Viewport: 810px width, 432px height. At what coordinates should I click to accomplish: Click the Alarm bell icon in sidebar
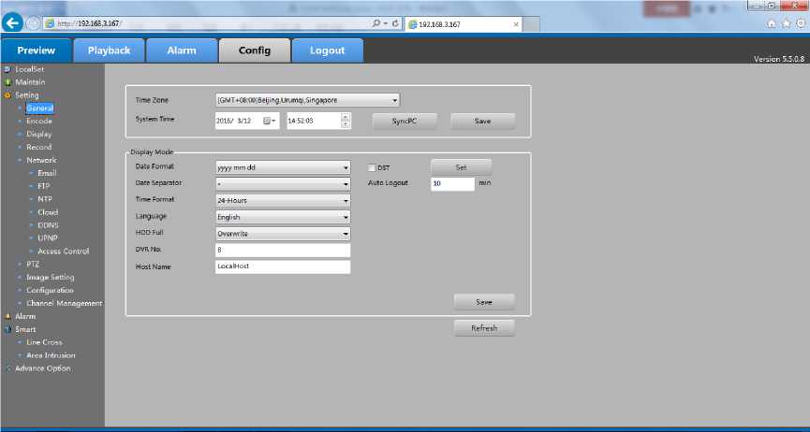click(x=7, y=316)
